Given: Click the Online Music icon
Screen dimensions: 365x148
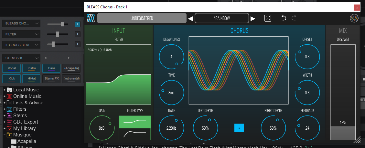Looking at the screenshot, I should (x=9, y=96).
